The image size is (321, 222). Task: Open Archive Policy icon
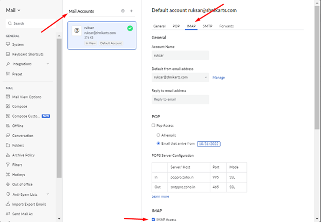(x=8, y=155)
